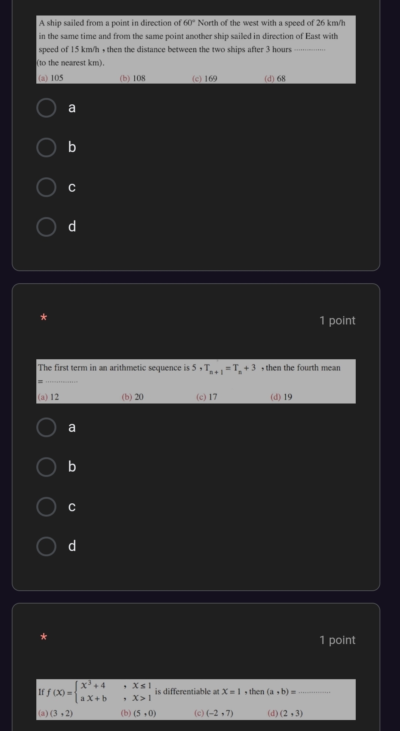Click the '1 point' text of sequence question
Image resolution: width=400 pixels, height=731 pixels.
pyautogui.click(x=337, y=320)
